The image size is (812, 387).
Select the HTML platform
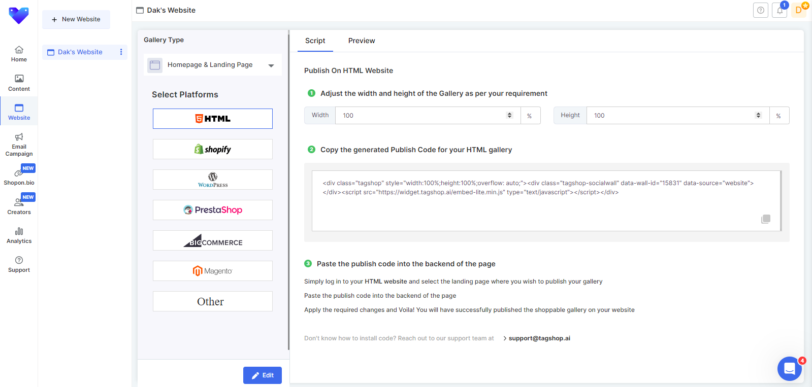click(213, 119)
